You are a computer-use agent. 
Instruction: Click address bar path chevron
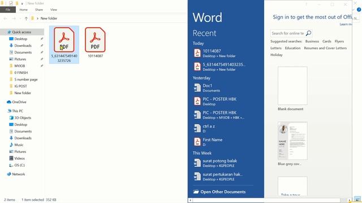tap(37, 19)
